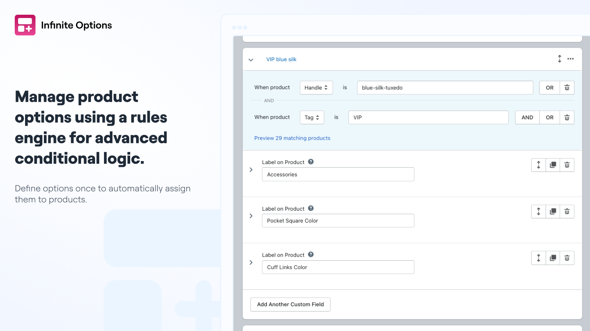Expand the Accessories custom field details
This screenshot has width=590, height=331.
[251, 170]
